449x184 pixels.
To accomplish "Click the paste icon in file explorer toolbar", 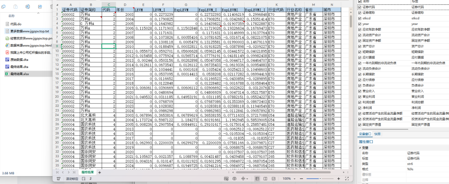I will [16, 6].
